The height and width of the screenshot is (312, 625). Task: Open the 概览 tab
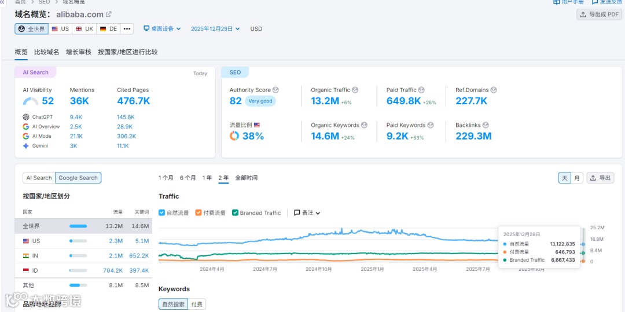point(21,52)
